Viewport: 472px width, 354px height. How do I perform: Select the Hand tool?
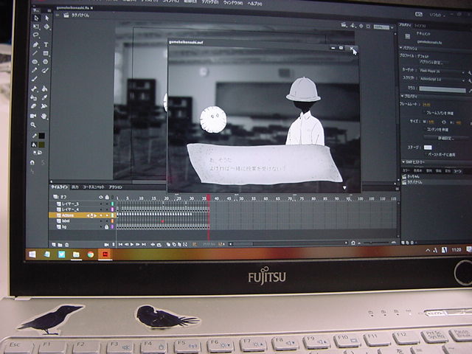(x=44, y=116)
